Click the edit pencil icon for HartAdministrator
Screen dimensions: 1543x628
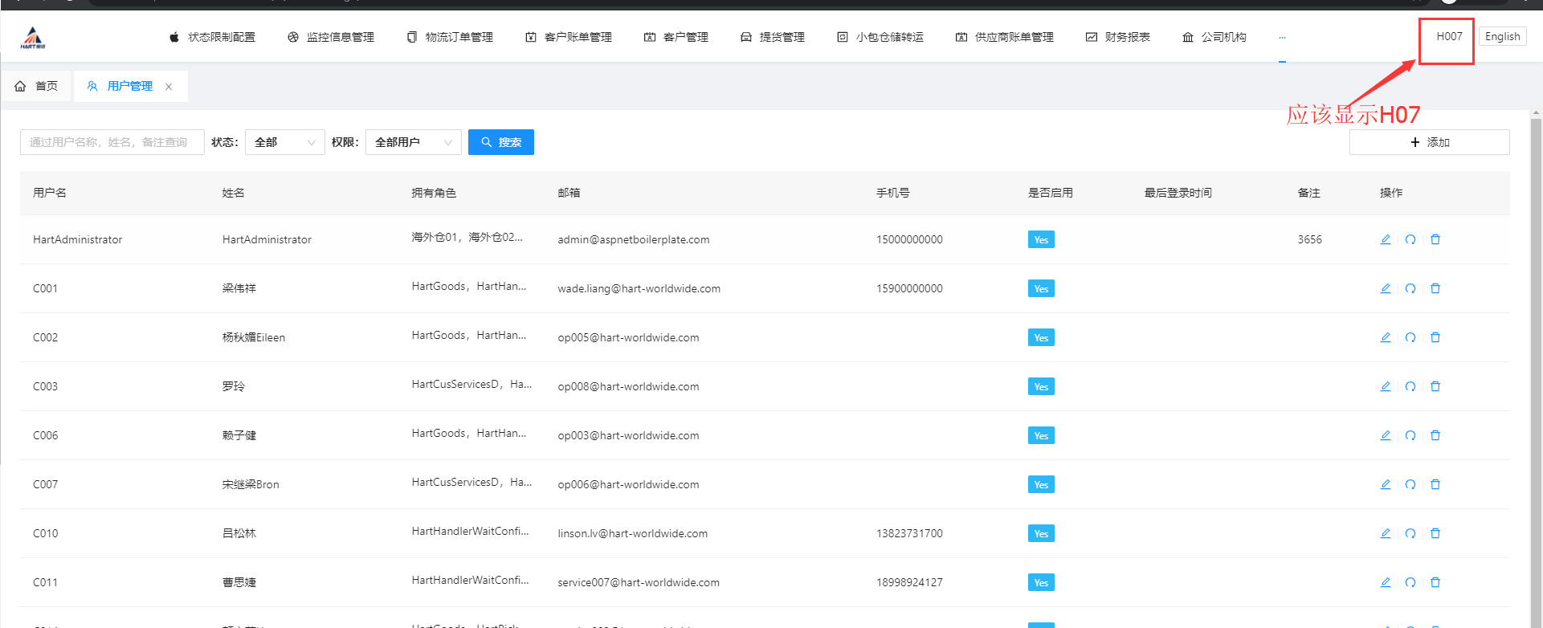[x=1386, y=239]
